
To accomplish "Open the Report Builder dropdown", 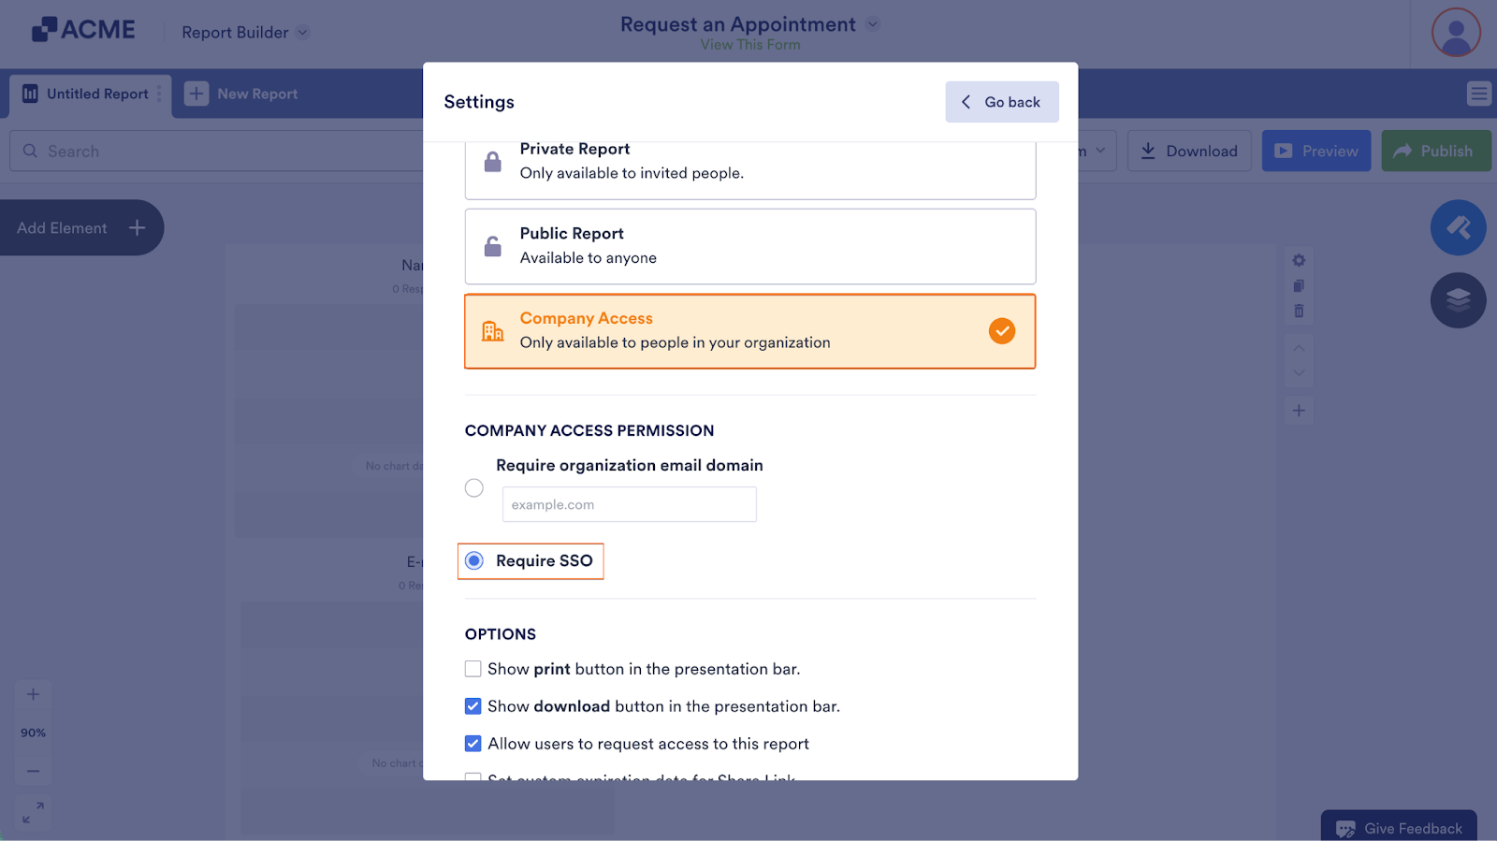I will click(245, 33).
